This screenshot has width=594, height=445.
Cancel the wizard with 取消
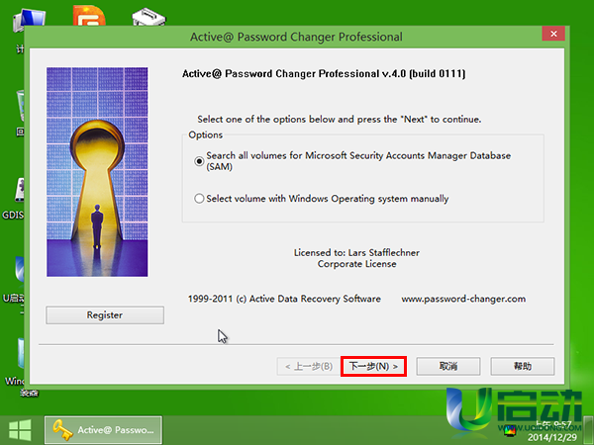(448, 366)
